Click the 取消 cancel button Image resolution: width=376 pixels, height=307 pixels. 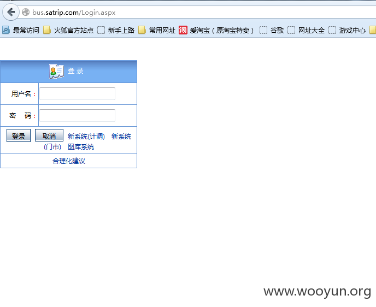[x=49, y=135]
